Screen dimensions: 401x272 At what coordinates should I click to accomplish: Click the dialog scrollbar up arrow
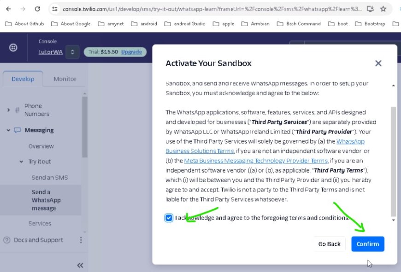coord(393,86)
